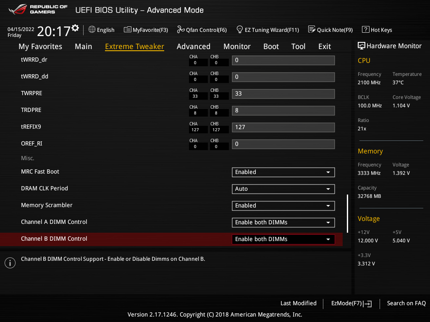Screen dimensions: 430x322
Task: Open the Monitor tab
Action: (237, 47)
